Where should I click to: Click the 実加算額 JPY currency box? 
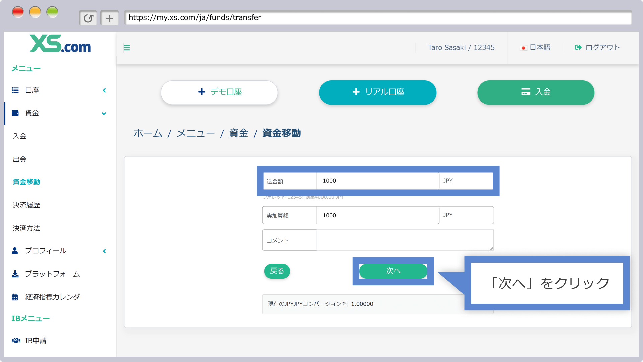pos(466,215)
